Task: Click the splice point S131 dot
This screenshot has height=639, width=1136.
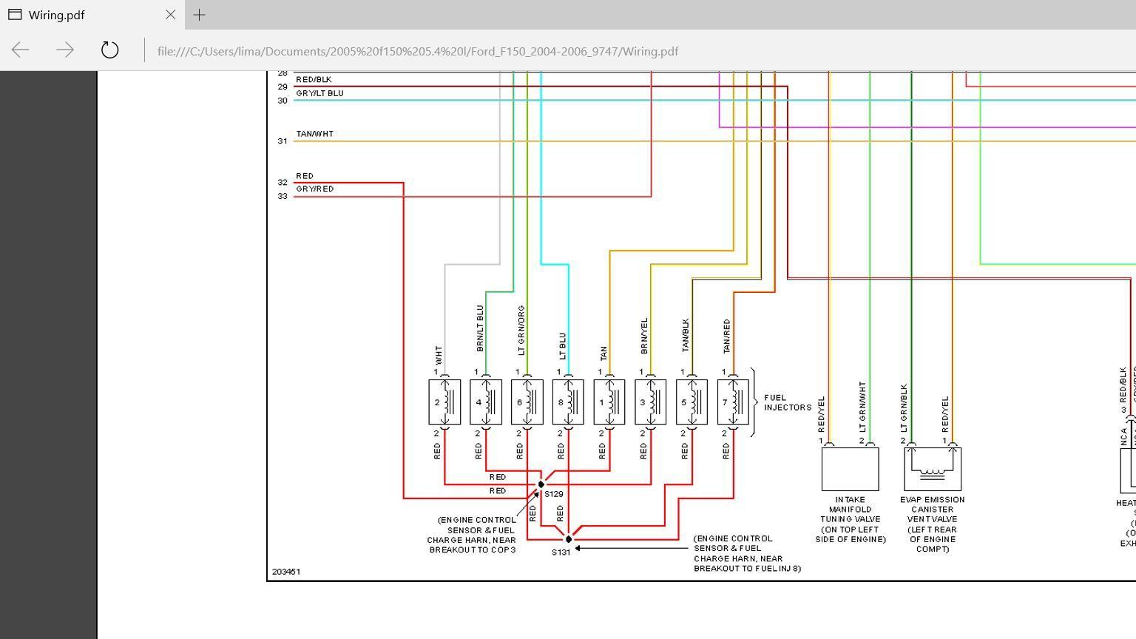Action: (568, 538)
